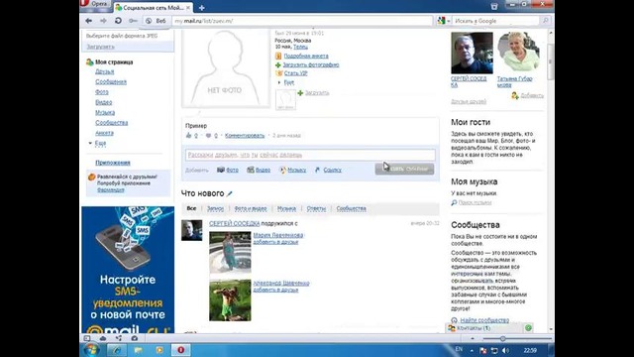Click the magnifier icon next to Поиск музыки
This screenshot has height=357, width=634.
454,202
